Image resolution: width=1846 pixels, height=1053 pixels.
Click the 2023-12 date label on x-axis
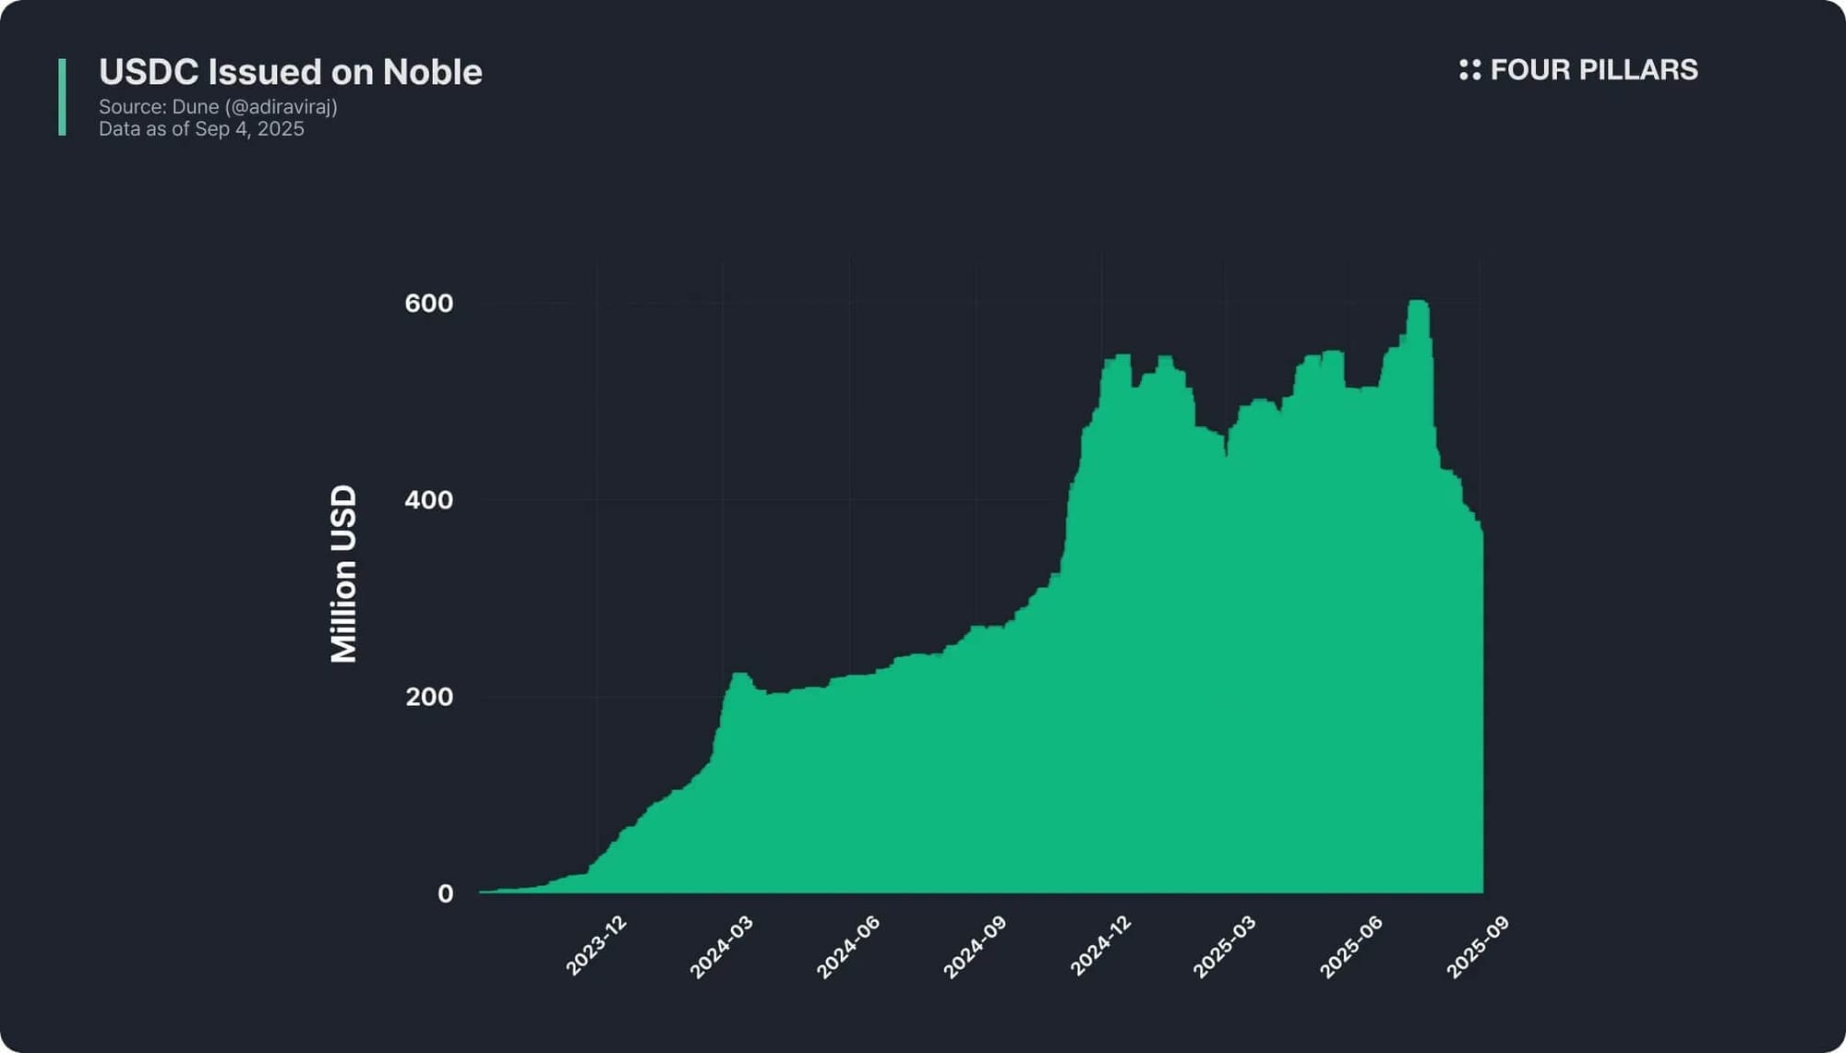596,947
